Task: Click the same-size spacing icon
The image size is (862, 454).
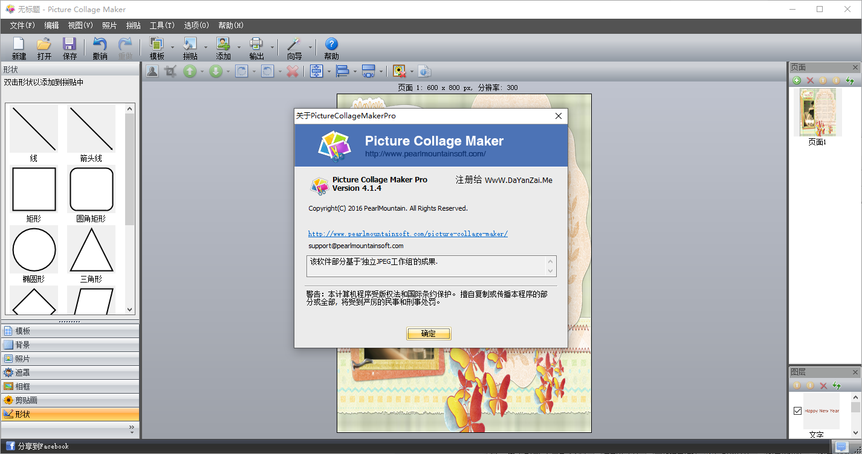Action: (369, 71)
